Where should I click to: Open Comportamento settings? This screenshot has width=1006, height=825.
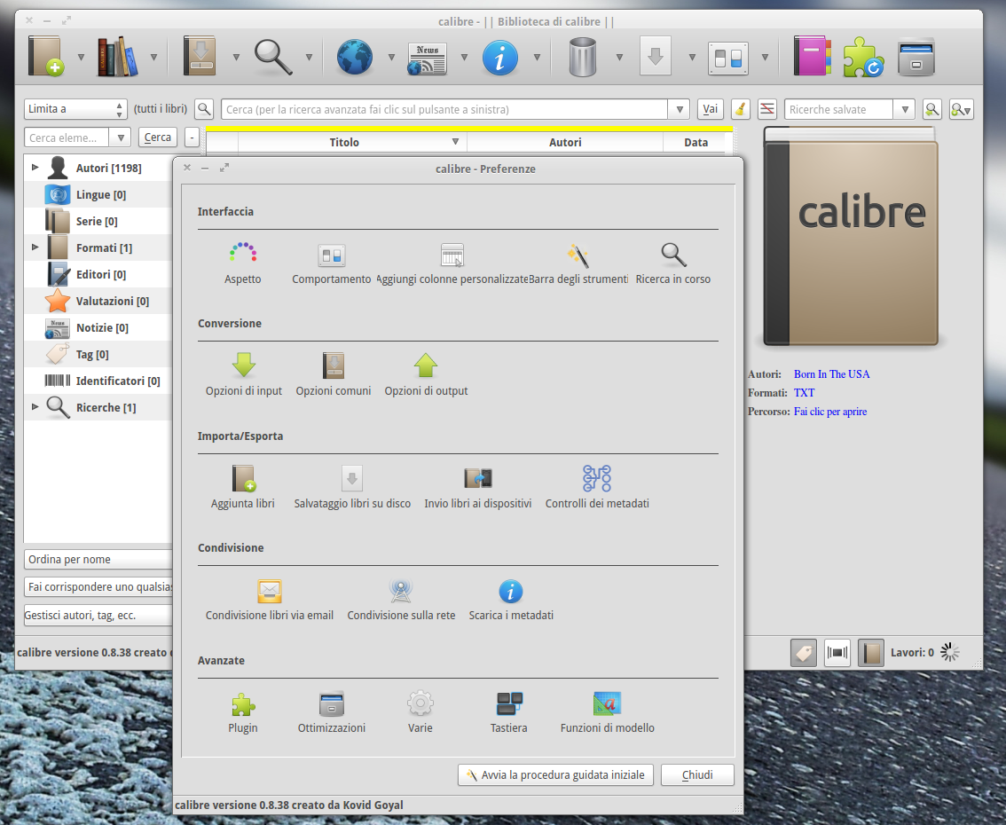click(331, 263)
